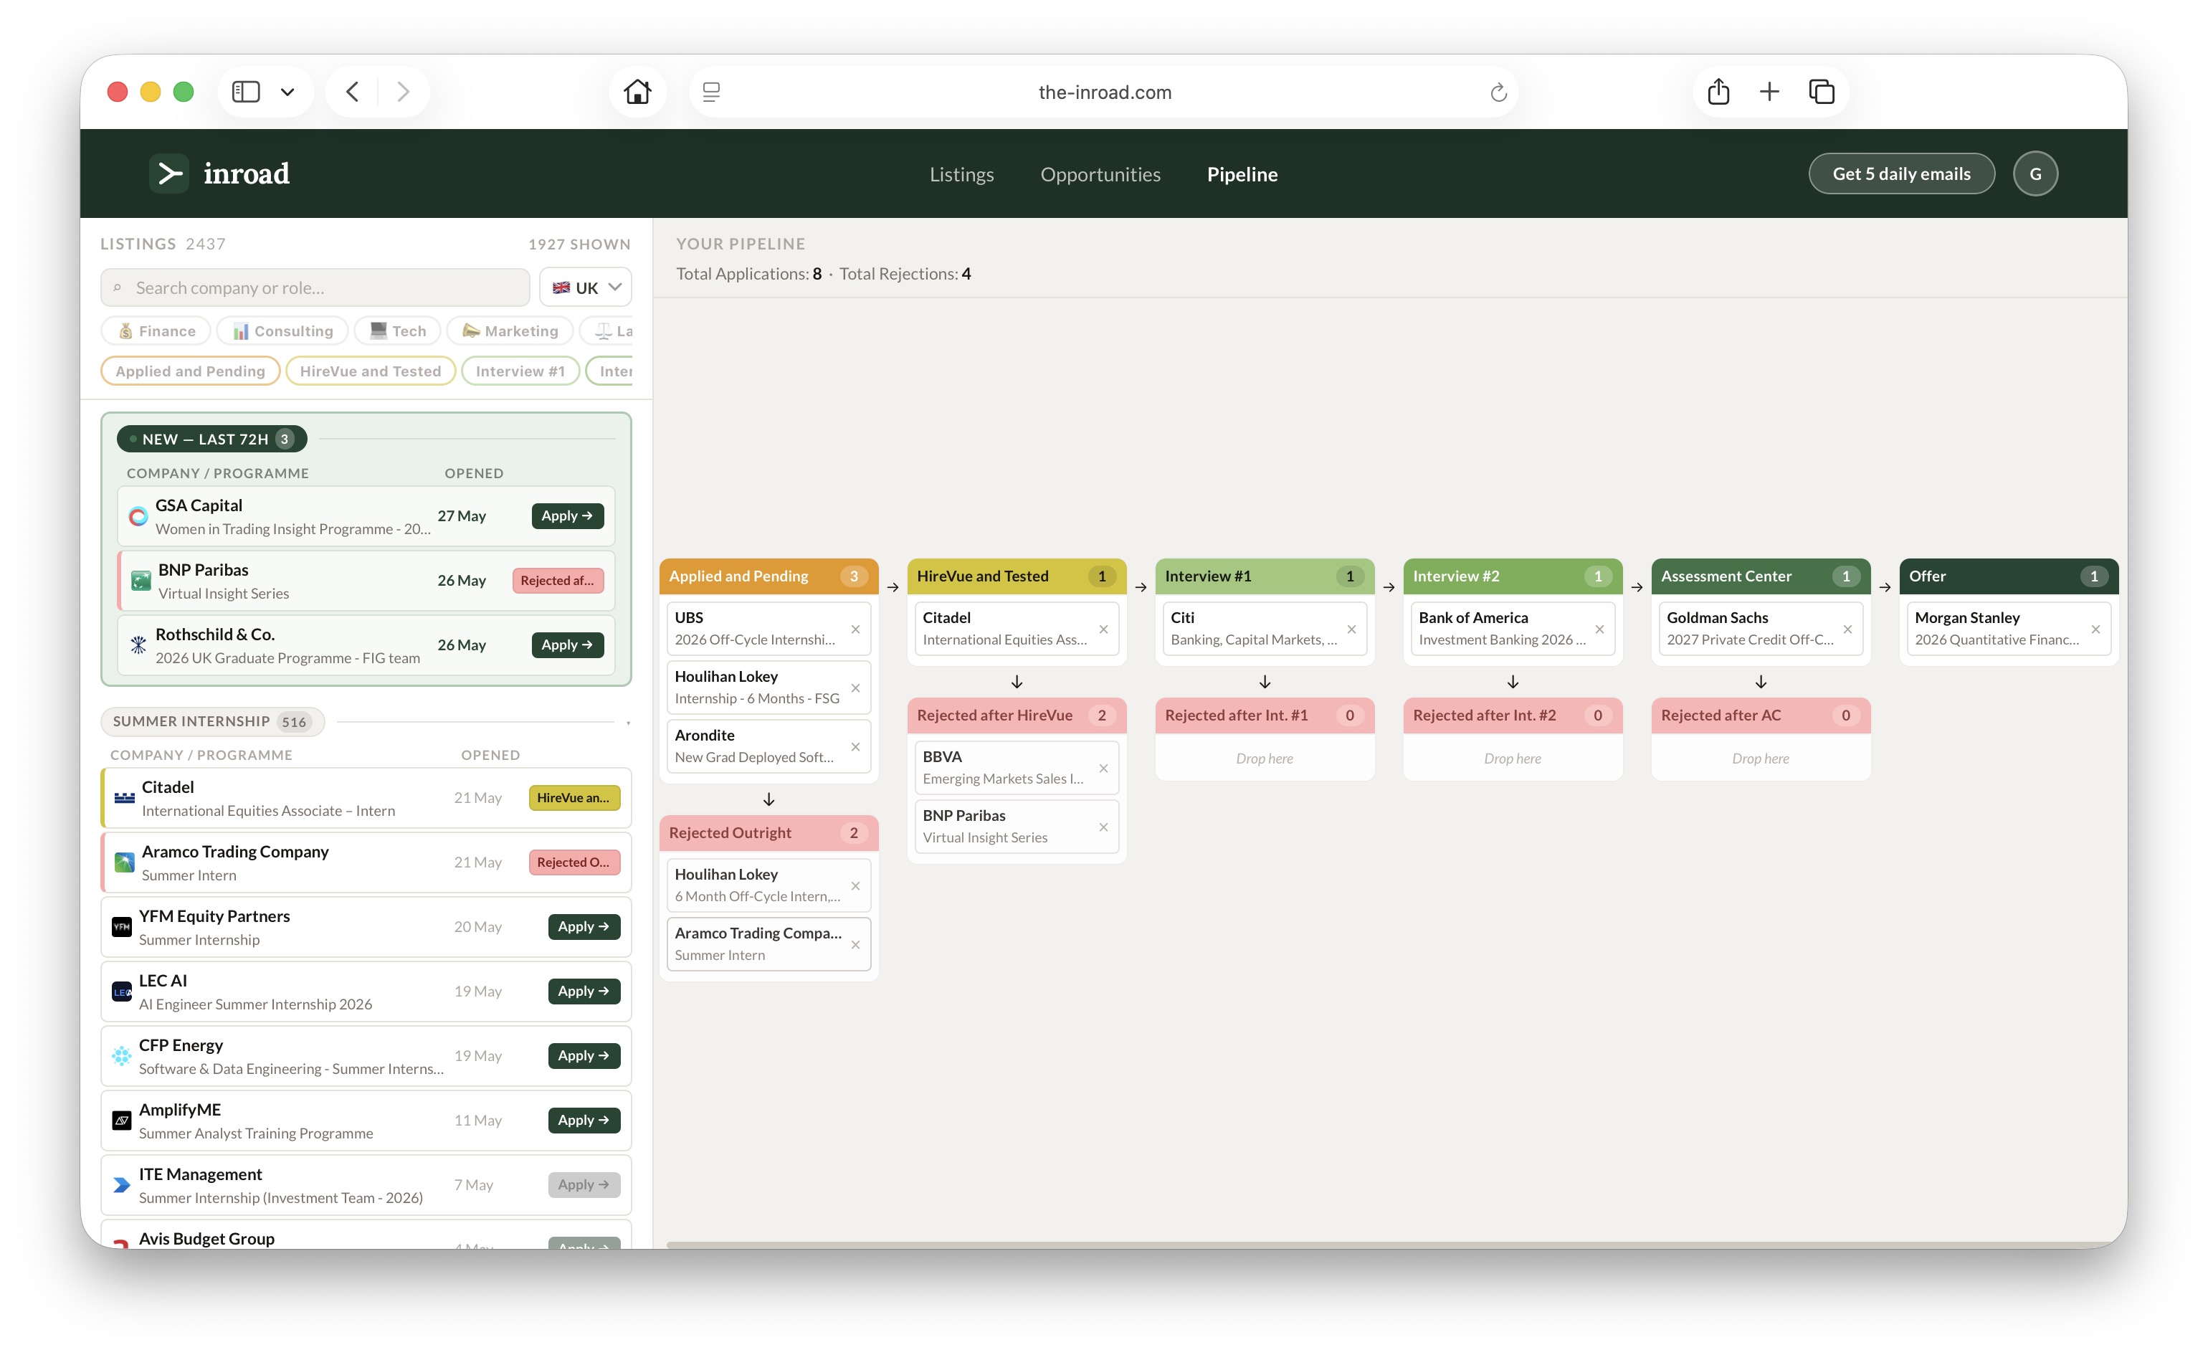Viewport: 2208px width, 1355px height.
Task: Remove Arondite card from pipeline
Action: click(855, 746)
